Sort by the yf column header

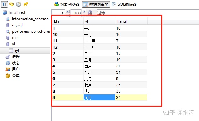pos(99,21)
